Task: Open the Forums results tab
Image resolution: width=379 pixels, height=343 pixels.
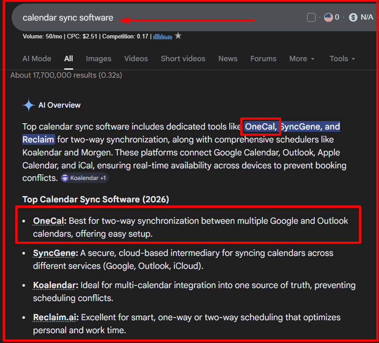Action: click(x=263, y=59)
